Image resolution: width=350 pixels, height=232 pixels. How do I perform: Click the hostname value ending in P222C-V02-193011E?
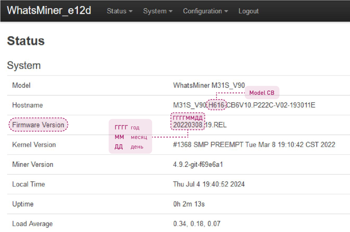(244, 105)
